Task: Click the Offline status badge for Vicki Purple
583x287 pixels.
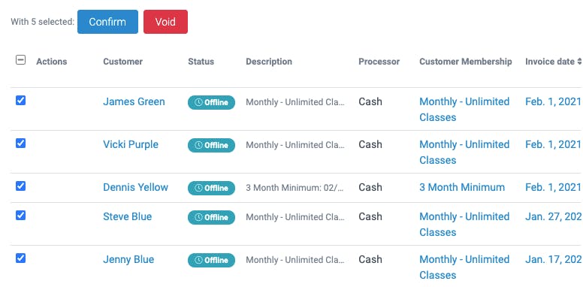Action: pyautogui.click(x=211, y=145)
